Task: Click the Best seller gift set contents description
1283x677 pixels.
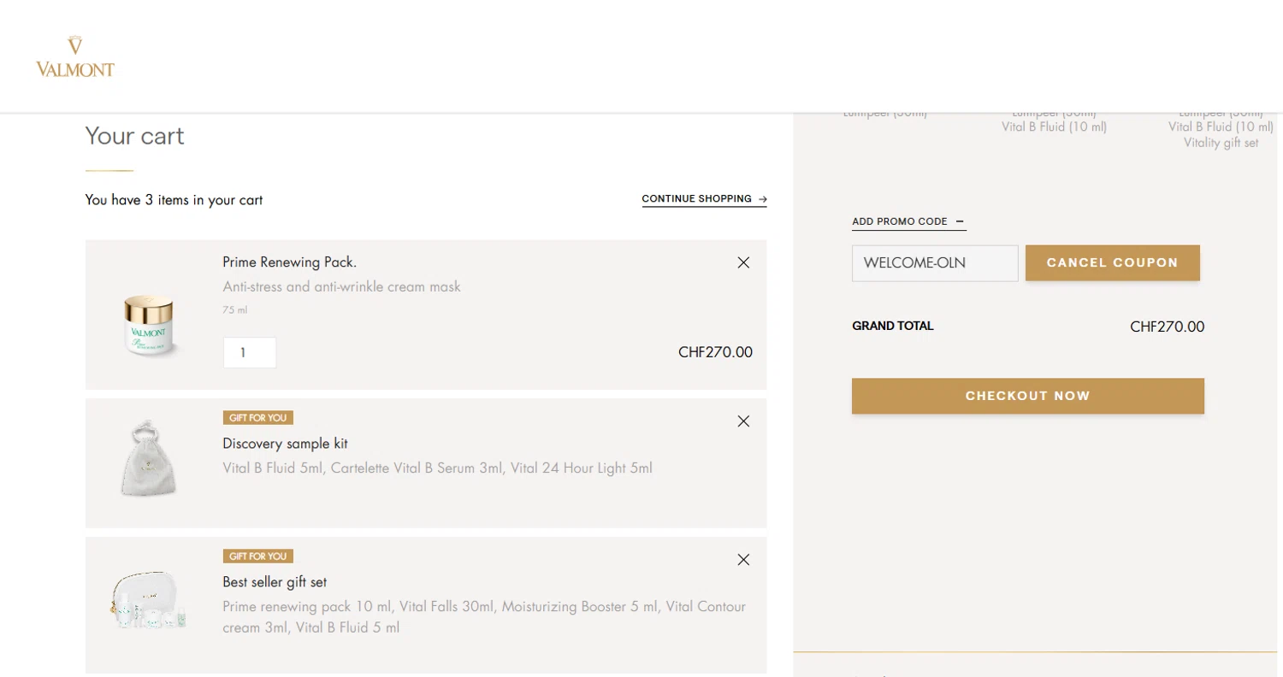Action: coord(484,617)
